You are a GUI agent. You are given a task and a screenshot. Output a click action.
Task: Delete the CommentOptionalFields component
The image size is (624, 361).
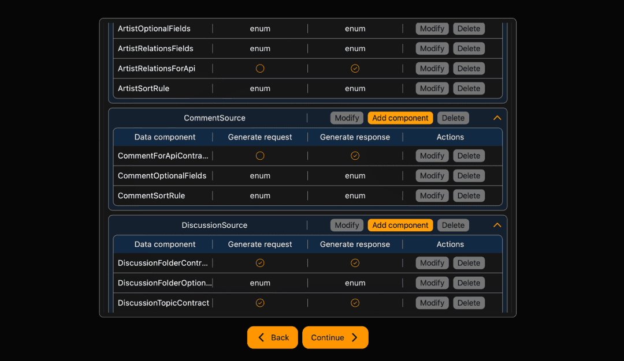[469, 175]
